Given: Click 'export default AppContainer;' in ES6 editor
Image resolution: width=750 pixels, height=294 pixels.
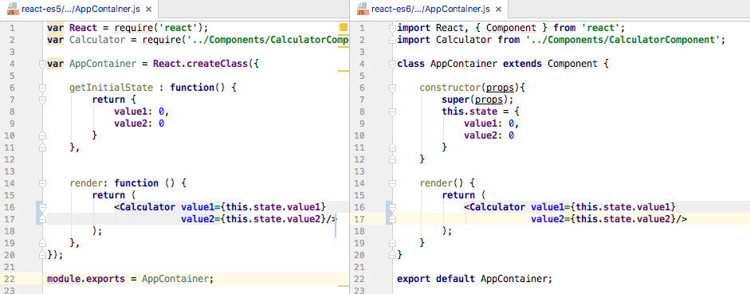Looking at the screenshot, I should click(475, 279).
